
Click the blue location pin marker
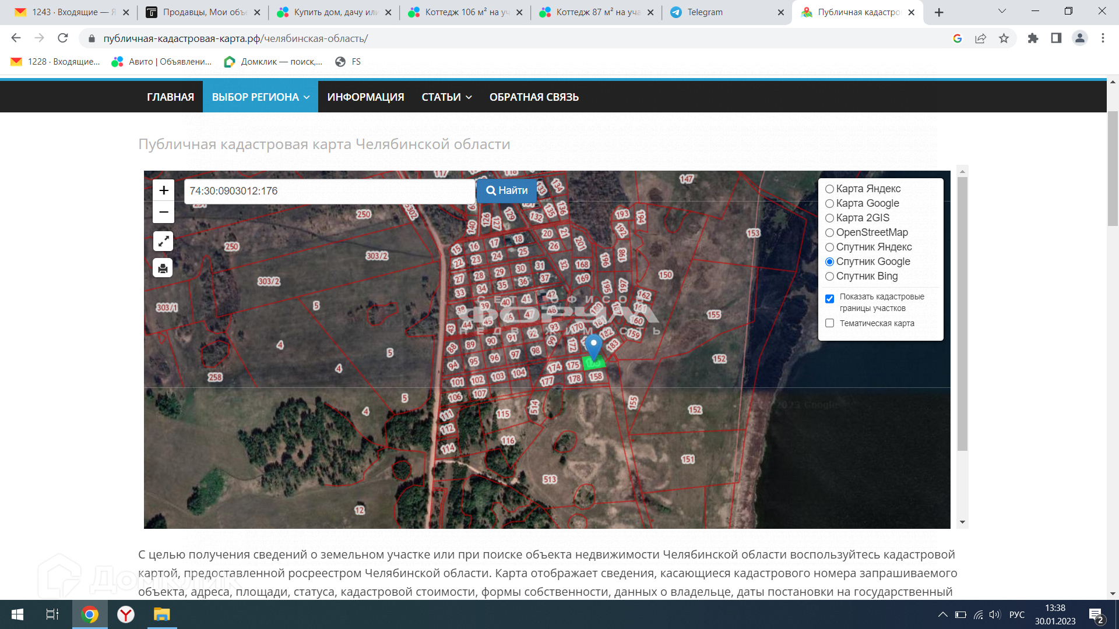(x=593, y=345)
